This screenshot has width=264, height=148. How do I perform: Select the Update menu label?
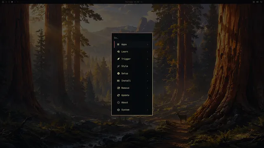(x=125, y=95)
